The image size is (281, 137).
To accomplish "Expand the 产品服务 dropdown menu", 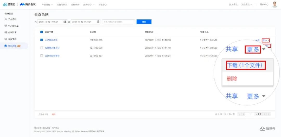I will coord(47,5).
